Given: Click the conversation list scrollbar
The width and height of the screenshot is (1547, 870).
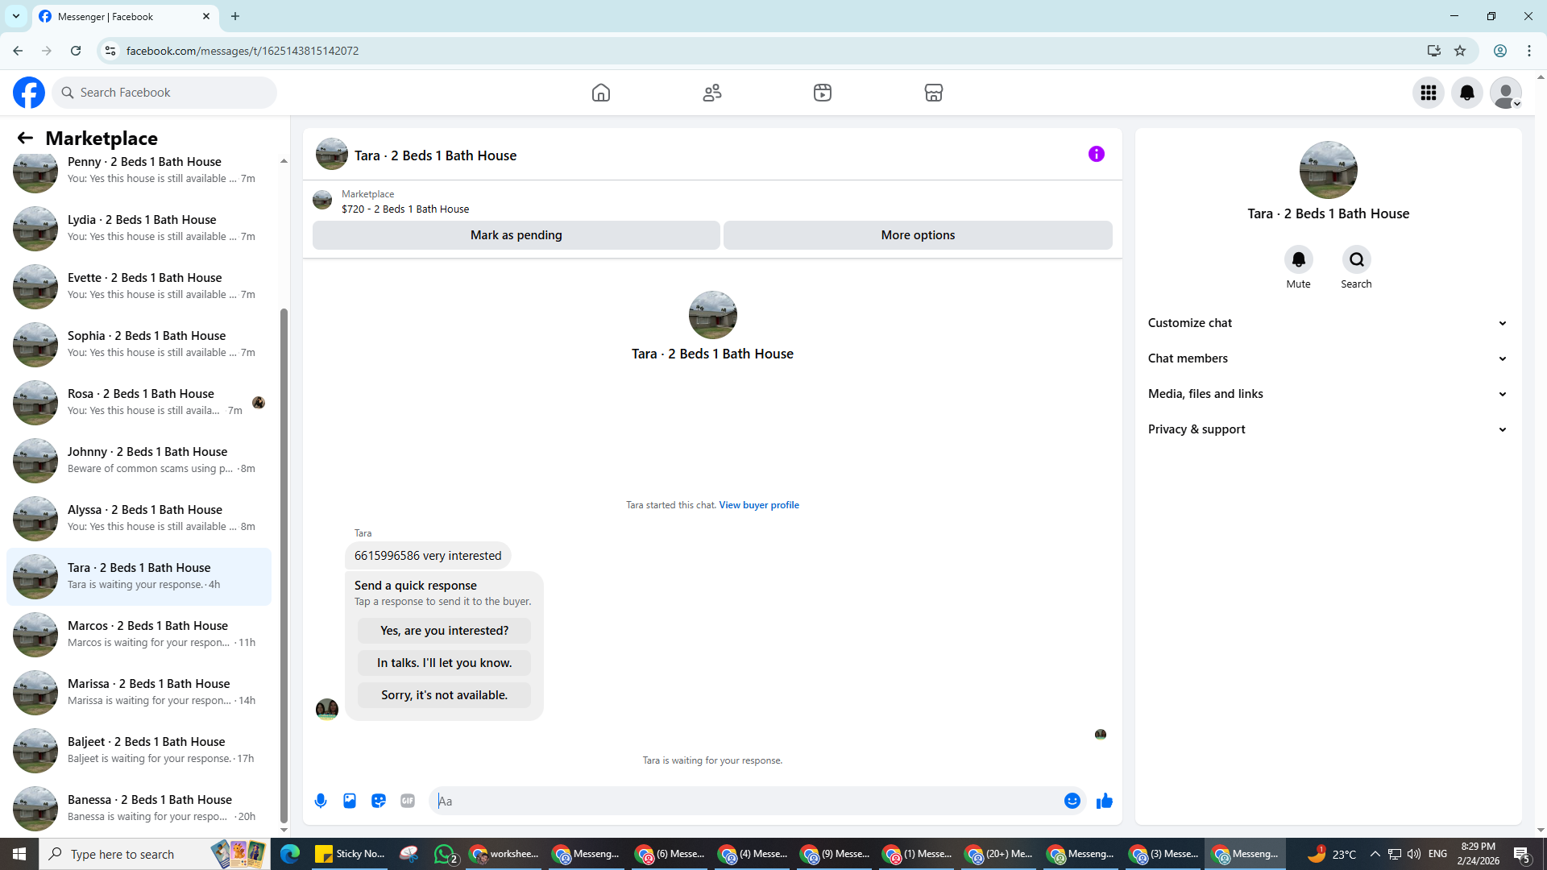Looking at the screenshot, I should click(284, 564).
